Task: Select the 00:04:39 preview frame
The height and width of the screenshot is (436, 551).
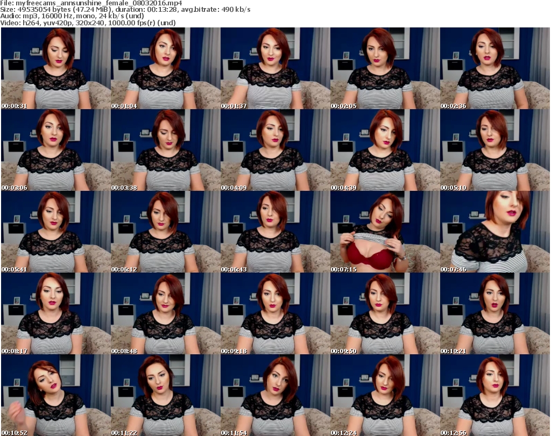Action: [x=385, y=150]
